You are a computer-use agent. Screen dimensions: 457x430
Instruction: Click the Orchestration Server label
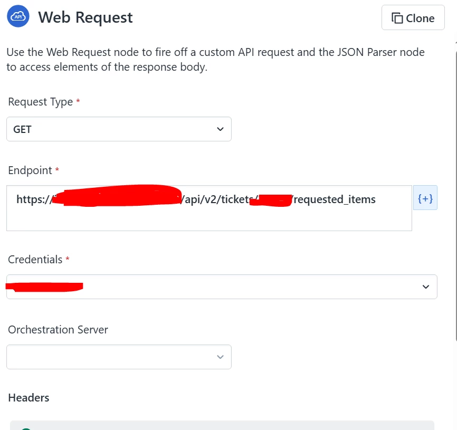(x=58, y=330)
